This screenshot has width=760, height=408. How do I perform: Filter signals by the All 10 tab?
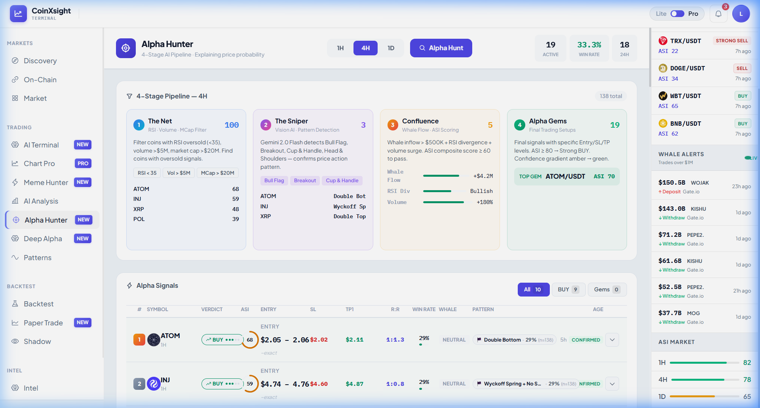(x=534, y=289)
